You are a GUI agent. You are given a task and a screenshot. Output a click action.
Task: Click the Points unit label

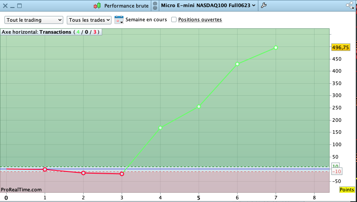pos(347,190)
